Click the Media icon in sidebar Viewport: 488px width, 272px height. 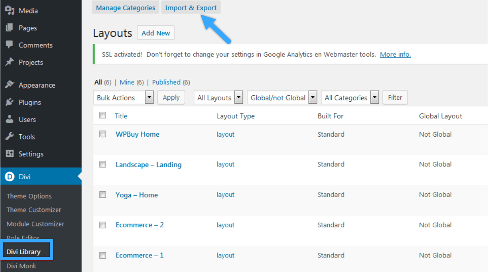pyautogui.click(x=10, y=11)
